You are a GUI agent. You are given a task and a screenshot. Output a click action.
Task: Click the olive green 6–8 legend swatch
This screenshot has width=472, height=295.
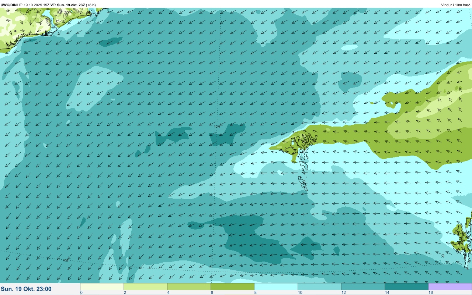tap(232, 287)
